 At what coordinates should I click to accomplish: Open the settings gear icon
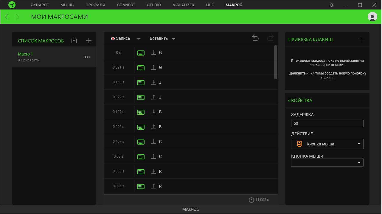pyautogui.click(x=331, y=5)
